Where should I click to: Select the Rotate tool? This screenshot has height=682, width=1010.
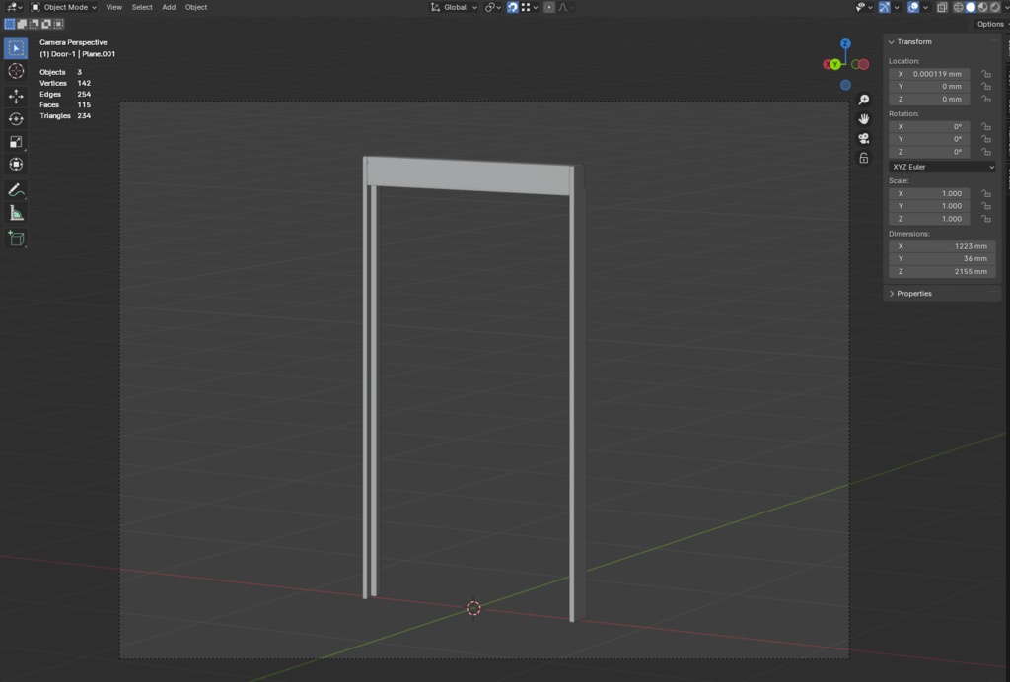[x=16, y=119]
